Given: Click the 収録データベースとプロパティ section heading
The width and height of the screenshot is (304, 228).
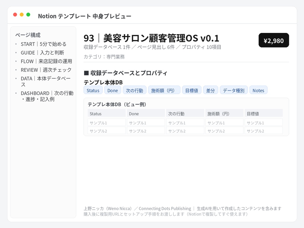Looking at the screenshot, I should [126, 73].
